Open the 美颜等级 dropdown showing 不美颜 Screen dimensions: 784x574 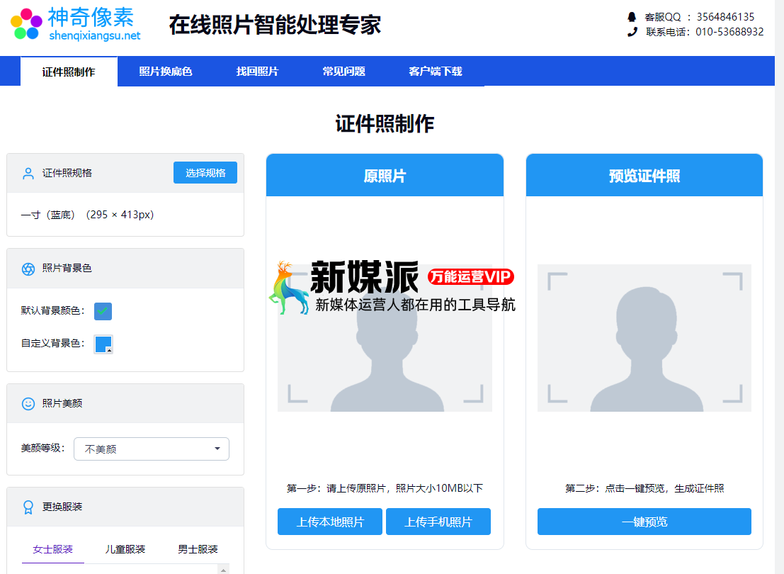152,449
